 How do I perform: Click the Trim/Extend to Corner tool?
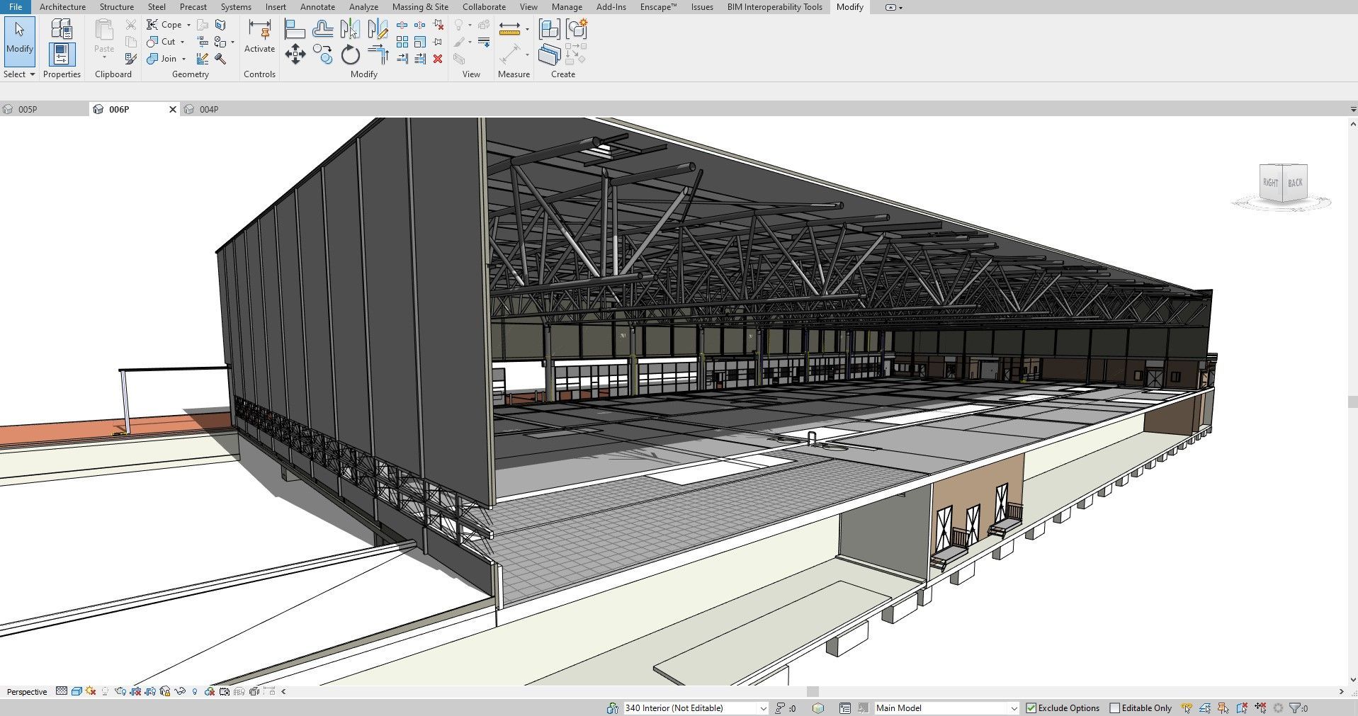click(x=378, y=55)
